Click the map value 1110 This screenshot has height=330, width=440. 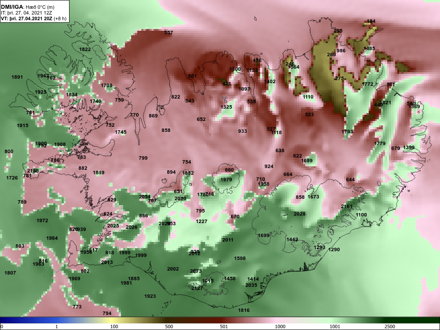(308, 97)
